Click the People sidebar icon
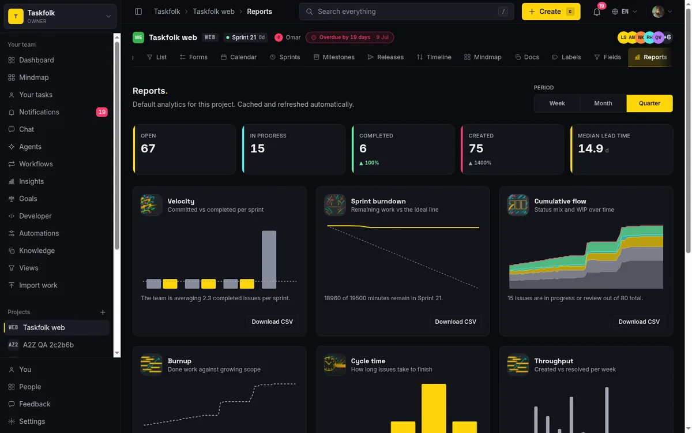The height and width of the screenshot is (433, 692). pos(12,387)
